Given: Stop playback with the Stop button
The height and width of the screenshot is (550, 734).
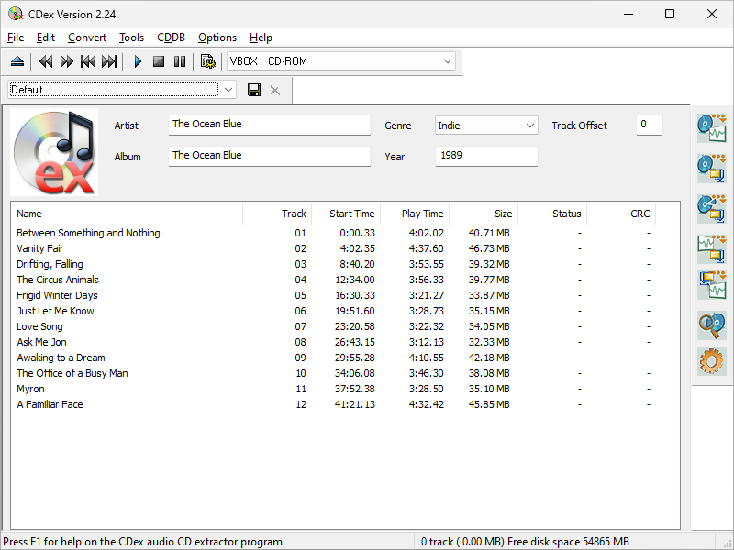Looking at the screenshot, I should (159, 61).
